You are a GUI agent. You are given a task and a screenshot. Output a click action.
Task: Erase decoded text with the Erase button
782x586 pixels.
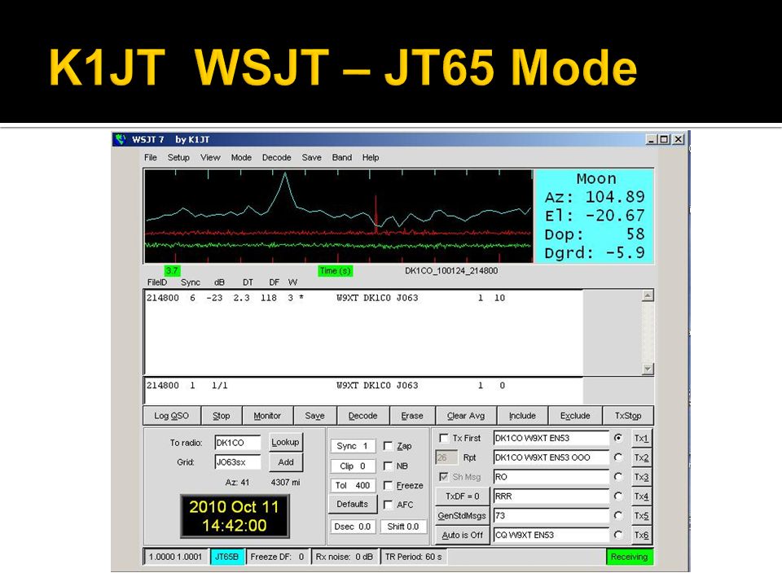tap(412, 416)
